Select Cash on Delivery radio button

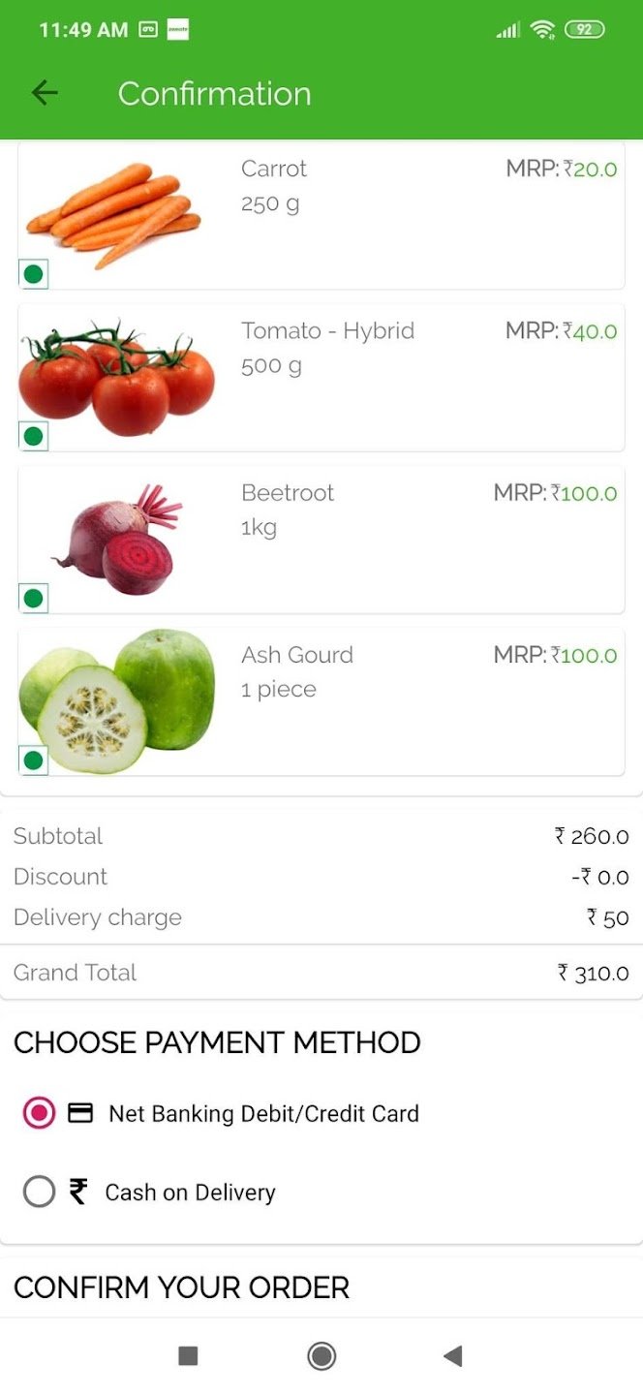pyautogui.click(x=39, y=1191)
